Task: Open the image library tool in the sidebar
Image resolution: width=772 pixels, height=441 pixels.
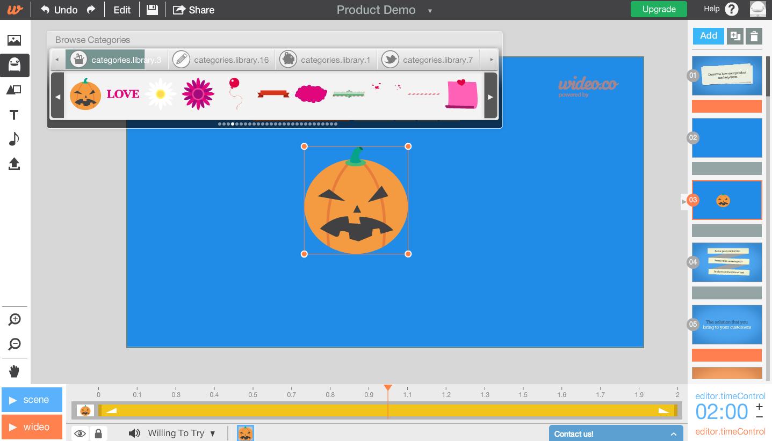Action: [x=15, y=40]
